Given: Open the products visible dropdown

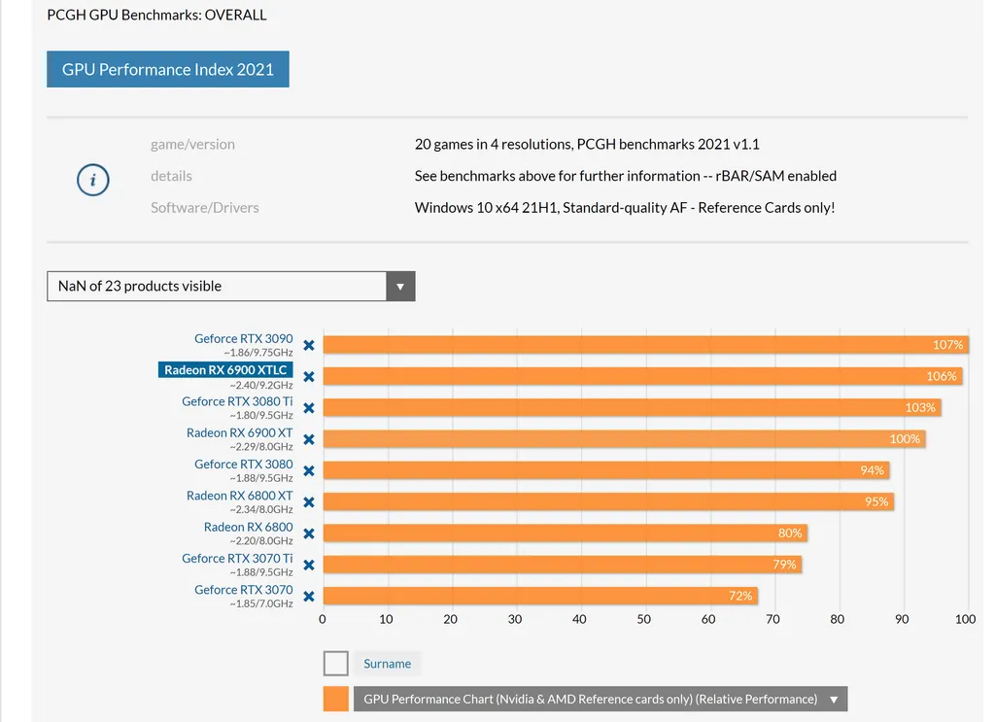Looking at the screenshot, I should pos(230,286).
